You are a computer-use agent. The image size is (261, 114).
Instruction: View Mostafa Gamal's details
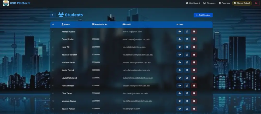tap(180, 101)
